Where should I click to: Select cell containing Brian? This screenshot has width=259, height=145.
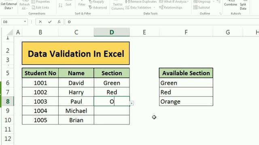click(x=76, y=120)
